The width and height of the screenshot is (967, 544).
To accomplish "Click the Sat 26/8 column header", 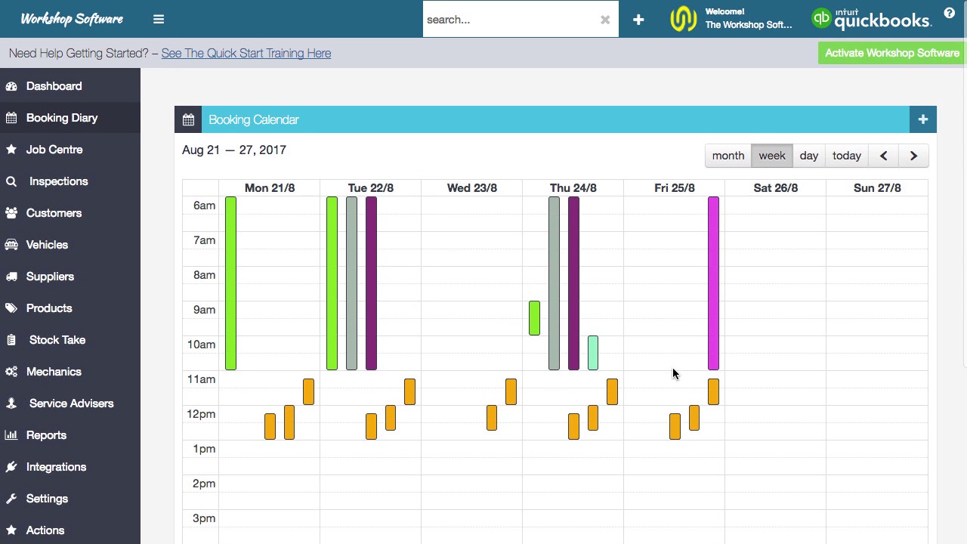I will (x=775, y=188).
